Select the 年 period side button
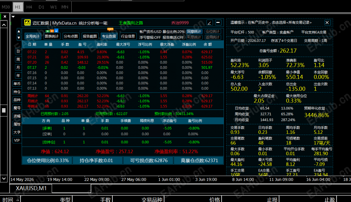351x202 pixels. point(18,76)
